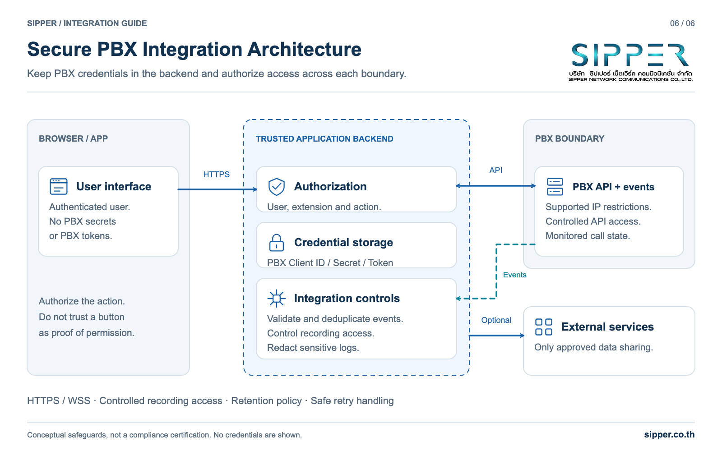Screen dimensions: 722x451
Task: Click 'PBX Client ID / Secret / Token' text
Action: [x=330, y=263]
